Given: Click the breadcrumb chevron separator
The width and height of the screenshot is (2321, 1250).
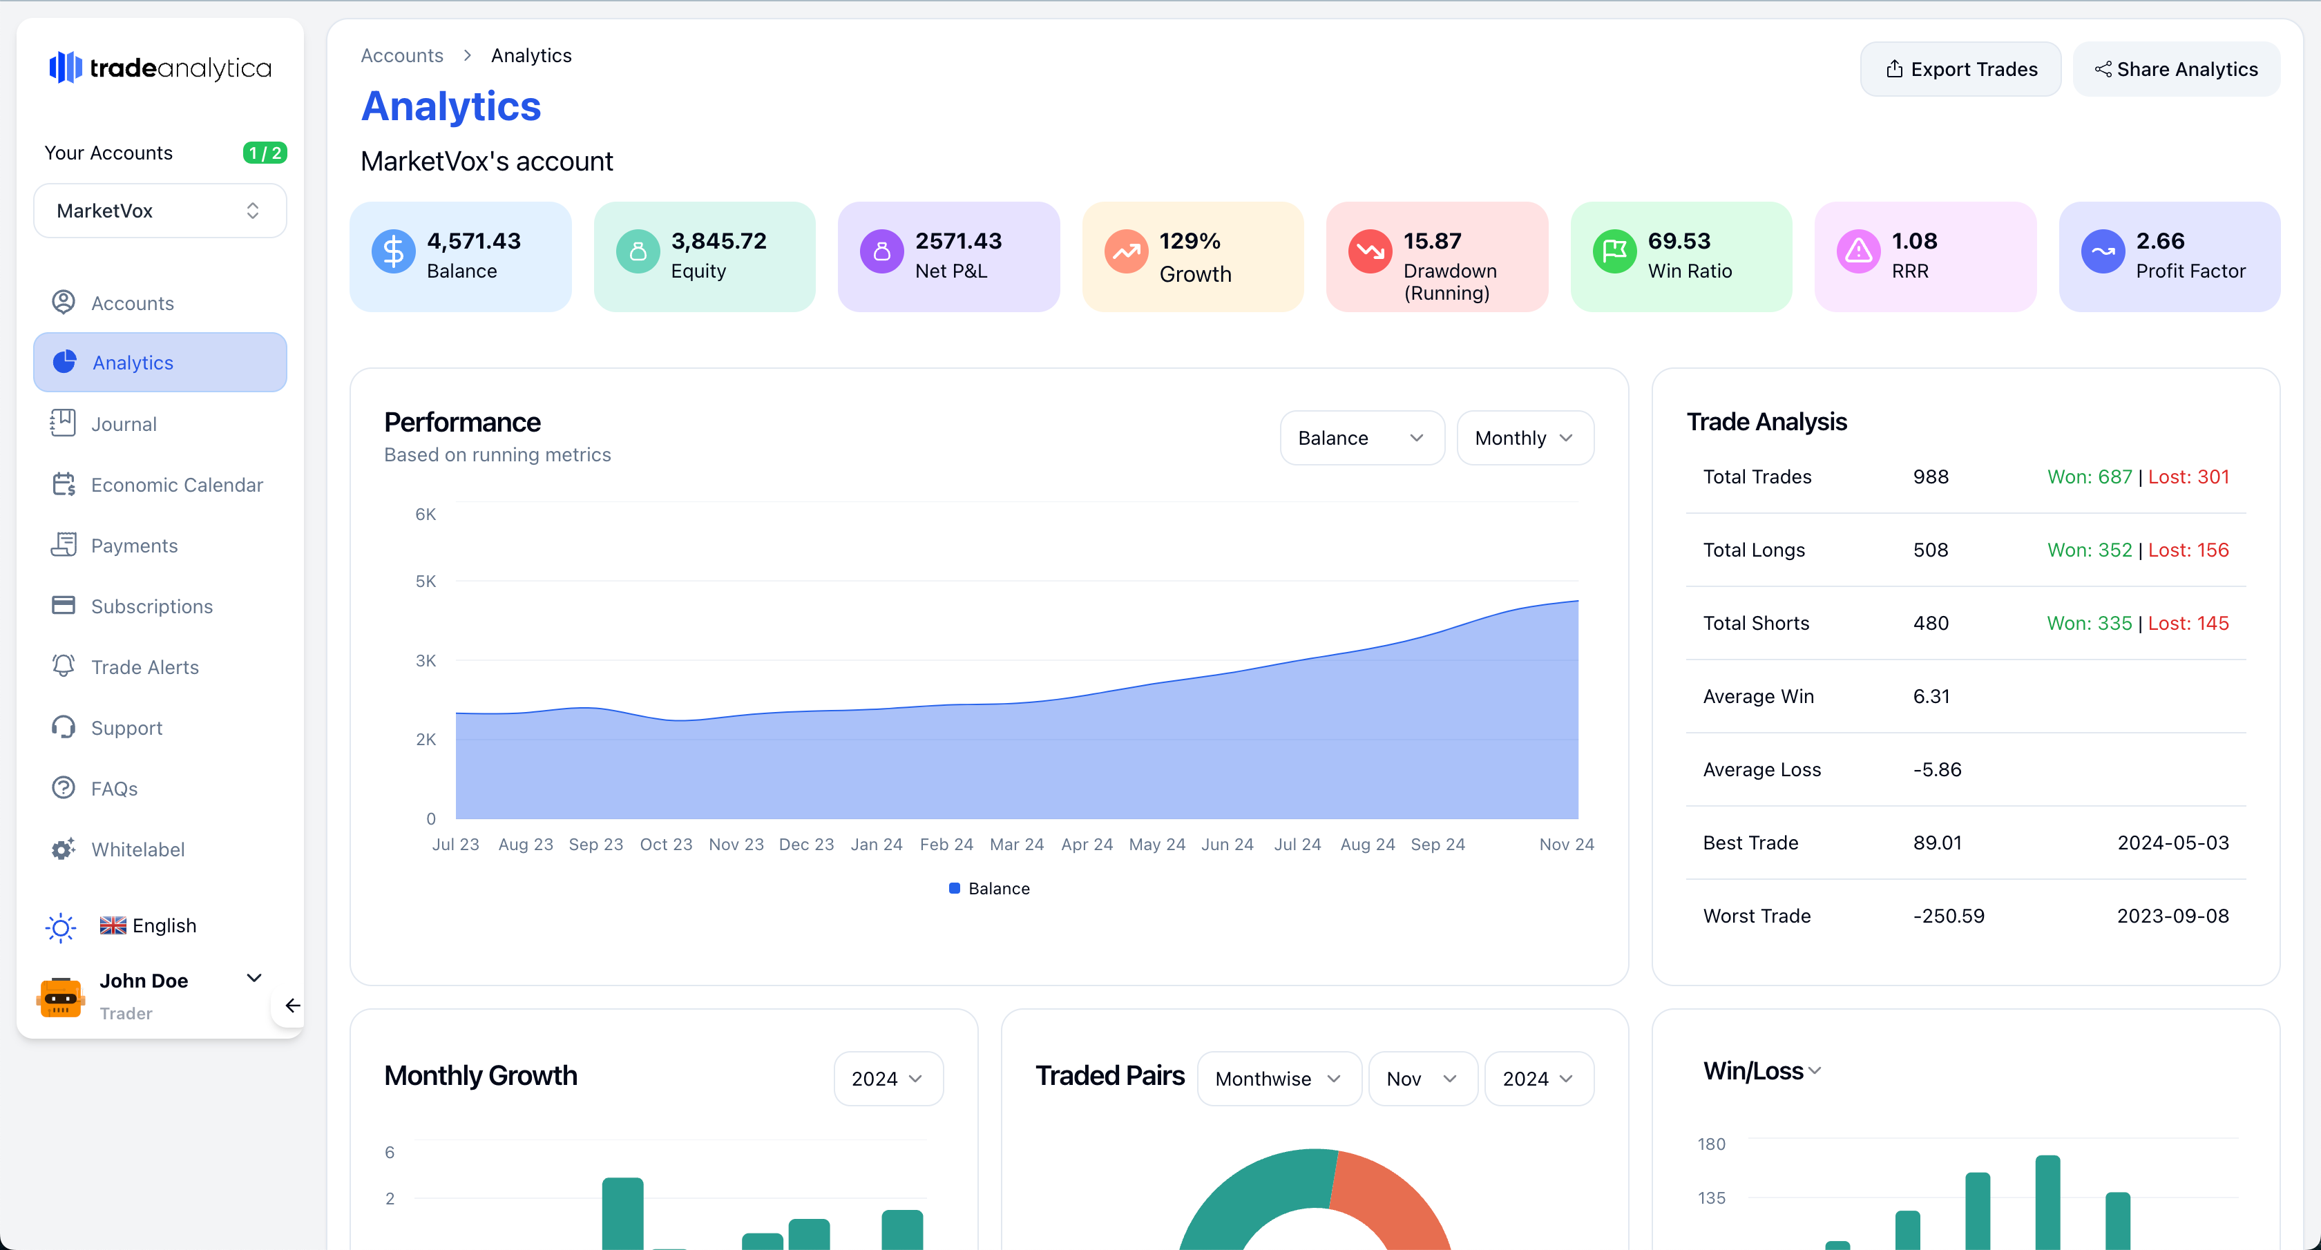Looking at the screenshot, I should pyautogui.click(x=467, y=55).
